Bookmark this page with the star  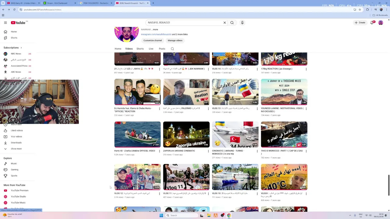click(360, 9)
